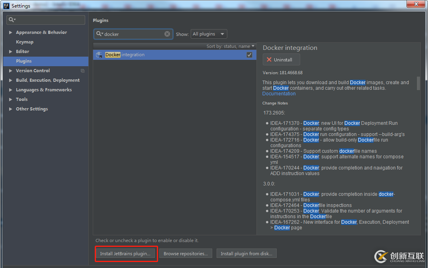The width and height of the screenshot is (428, 268).
Task: Expand the Version Control section
Action: [11, 71]
